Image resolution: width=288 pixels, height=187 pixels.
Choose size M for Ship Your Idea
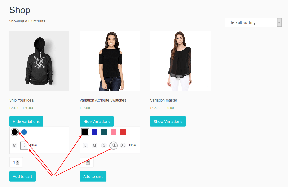(x=15, y=145)
